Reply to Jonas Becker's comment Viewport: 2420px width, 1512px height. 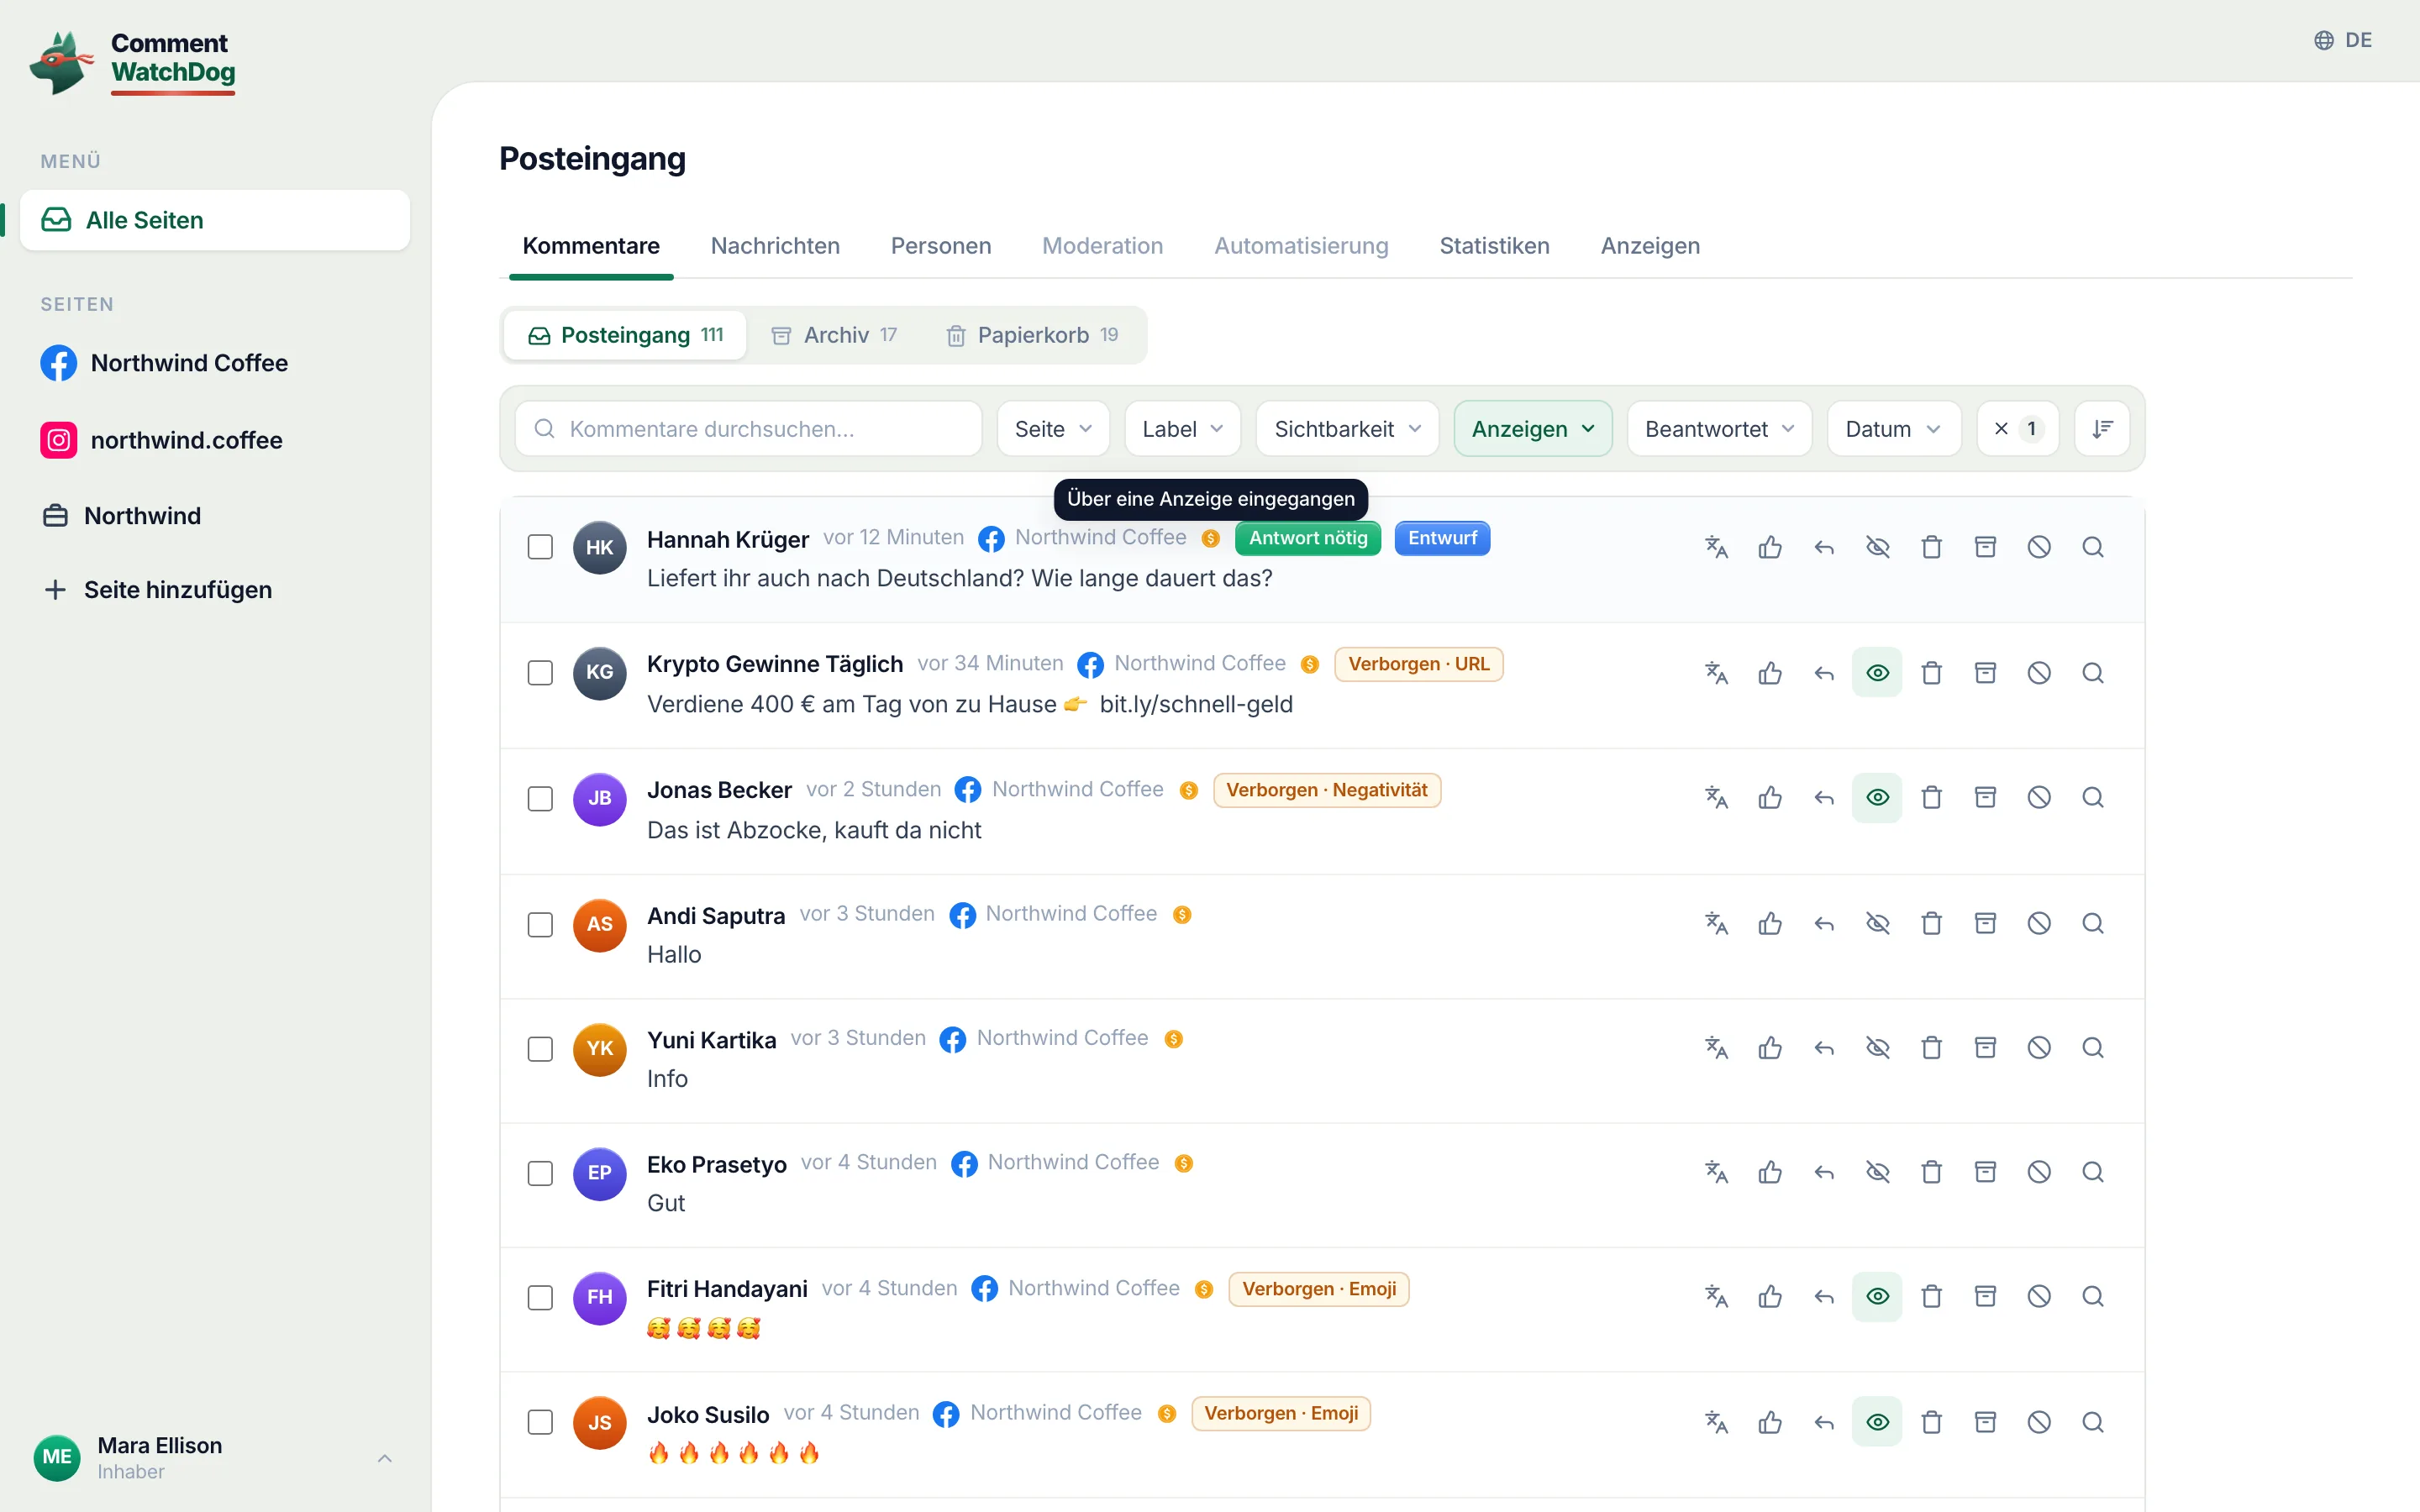[x=1824, y=798]
